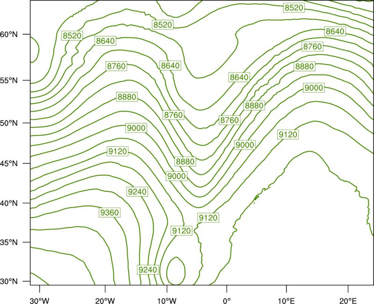Click the 10°W longitude axis label
The image size is (374, 304).
pyautogui.click(x=167, y=301)
